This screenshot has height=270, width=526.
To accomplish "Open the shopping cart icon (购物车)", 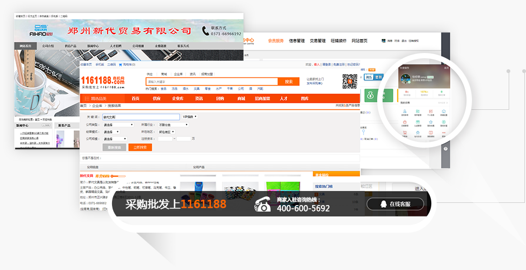I will (121, 64).
